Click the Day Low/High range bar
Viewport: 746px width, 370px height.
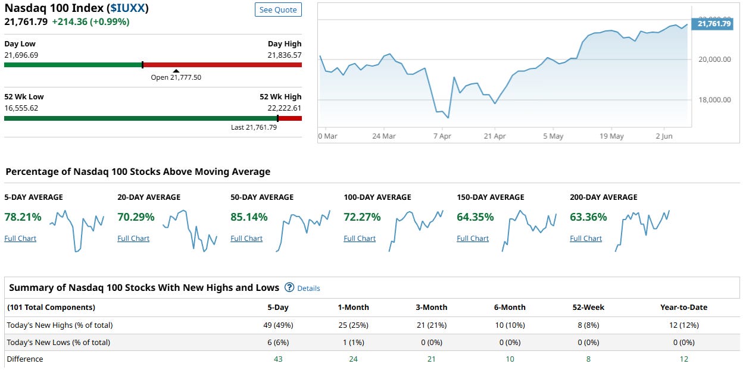(x=153, y=65)
